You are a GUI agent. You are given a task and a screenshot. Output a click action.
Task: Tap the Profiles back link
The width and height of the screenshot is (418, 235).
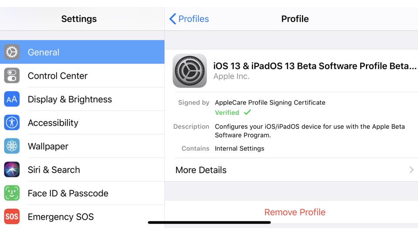pyautogui.click(x=193, y=19)
